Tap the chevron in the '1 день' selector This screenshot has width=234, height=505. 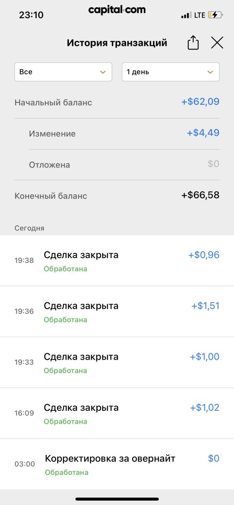click(210, 72)
